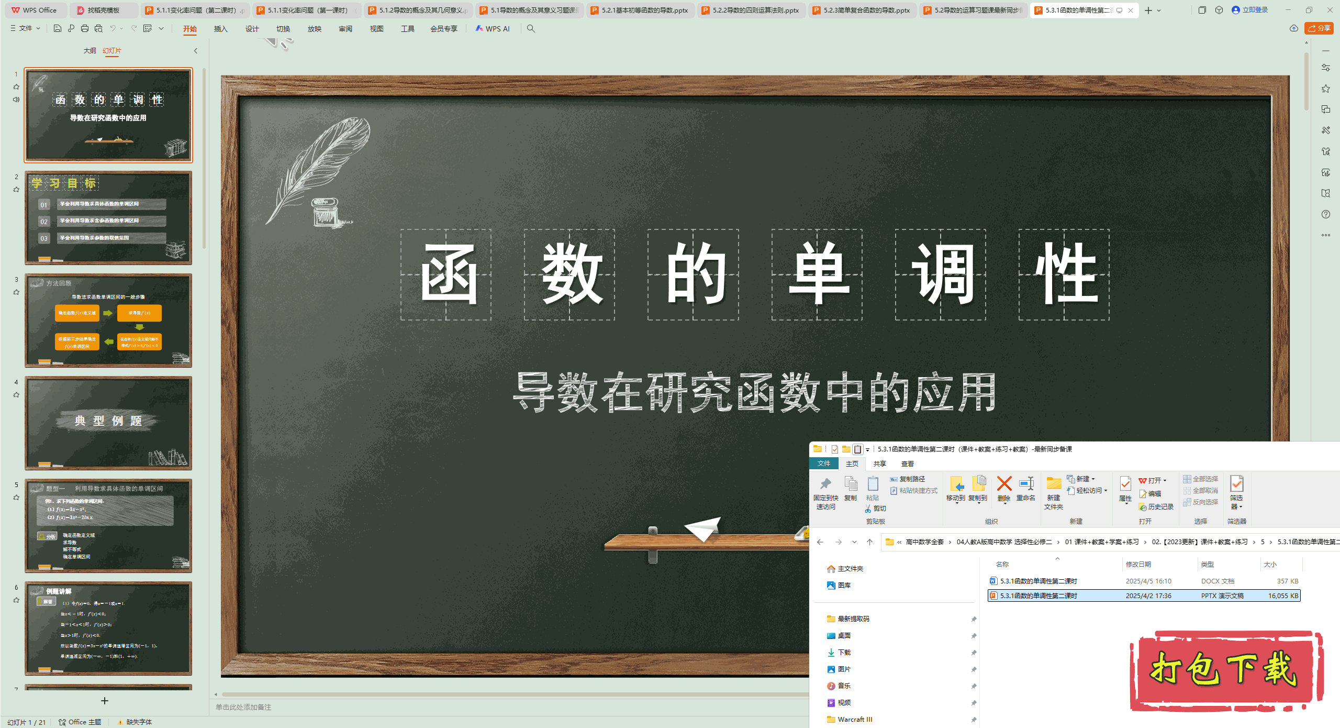Open the new-tab dropdown arrow next to plus

(x=1159, y=10)
